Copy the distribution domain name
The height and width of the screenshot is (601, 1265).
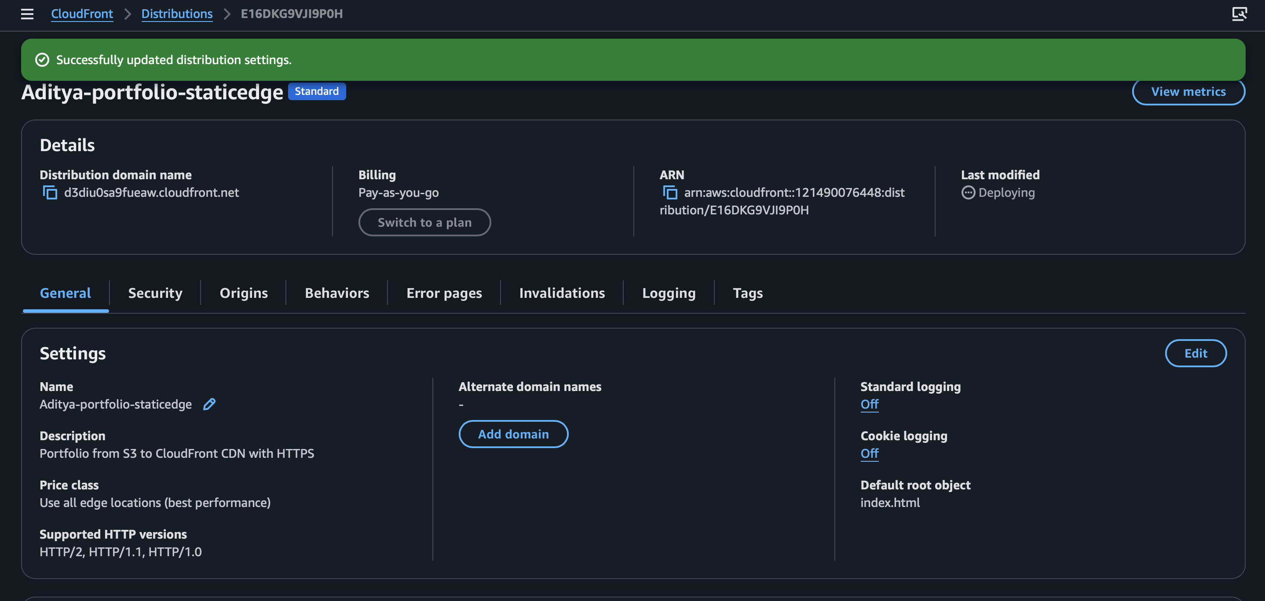[x=50, y=193]
